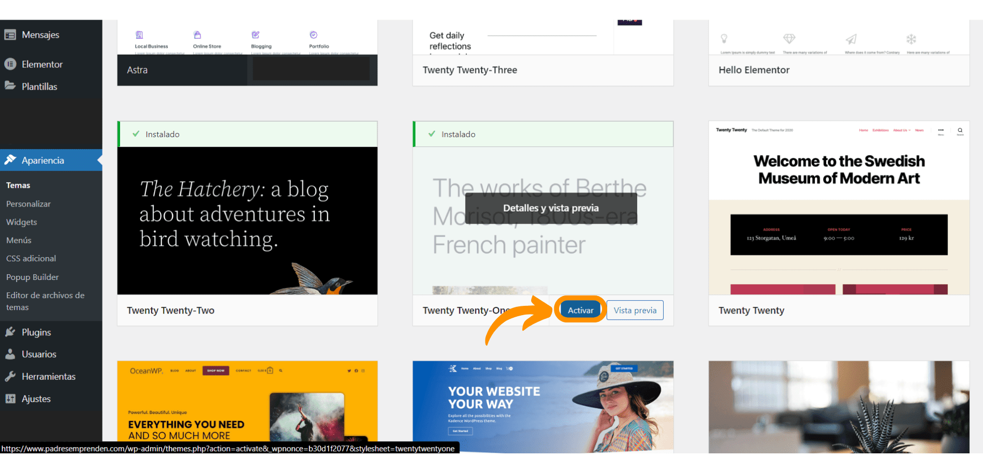Viewport: 983px width, 473px height.
Task: Click the Astra theme name bar
Action: tap(247, 70)
